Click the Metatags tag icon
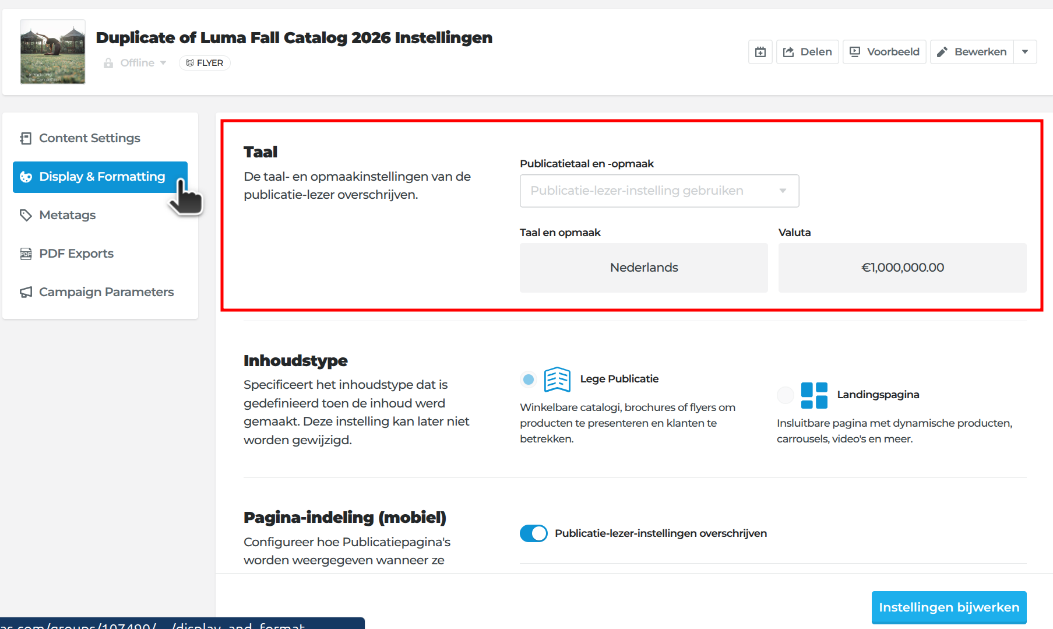This screenshot has height=629, width=1053. coord(26,215)
